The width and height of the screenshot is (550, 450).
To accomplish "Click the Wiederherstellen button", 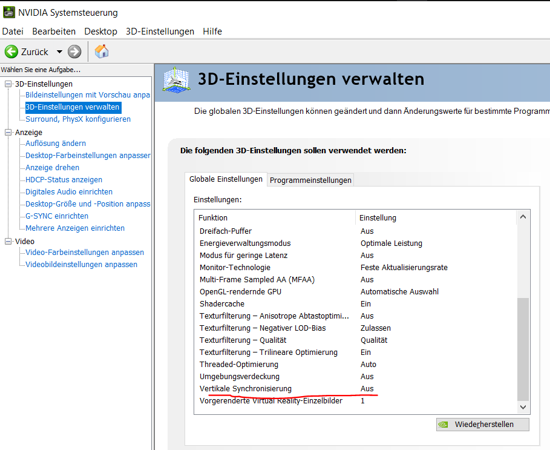I will click(x=483, y=425).
